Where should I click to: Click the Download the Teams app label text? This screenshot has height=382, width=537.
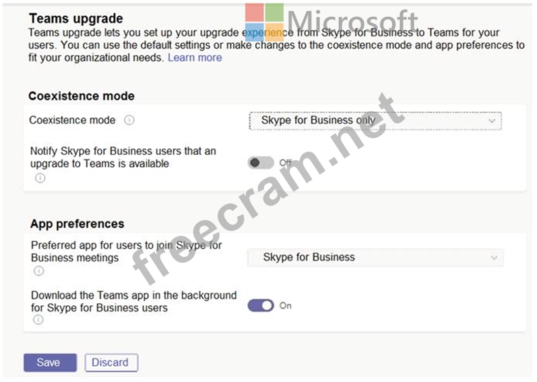[133, 301]
